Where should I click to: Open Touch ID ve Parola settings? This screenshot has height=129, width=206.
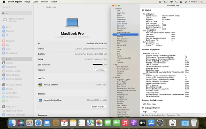point(12,111)
